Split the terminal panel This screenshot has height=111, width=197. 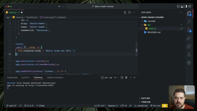point(122,77)
